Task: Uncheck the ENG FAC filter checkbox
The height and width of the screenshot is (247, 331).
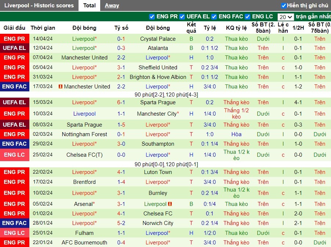Action: [214, 17]
